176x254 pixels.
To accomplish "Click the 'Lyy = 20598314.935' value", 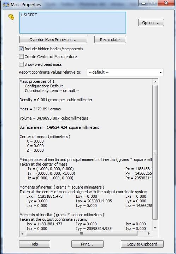I will 94,201.
